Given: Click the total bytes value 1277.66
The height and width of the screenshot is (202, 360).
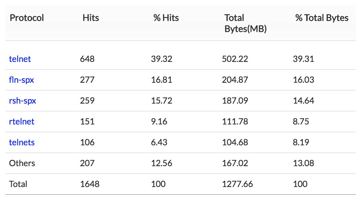Looking at the screenshot, I should [x=237, y=184].
